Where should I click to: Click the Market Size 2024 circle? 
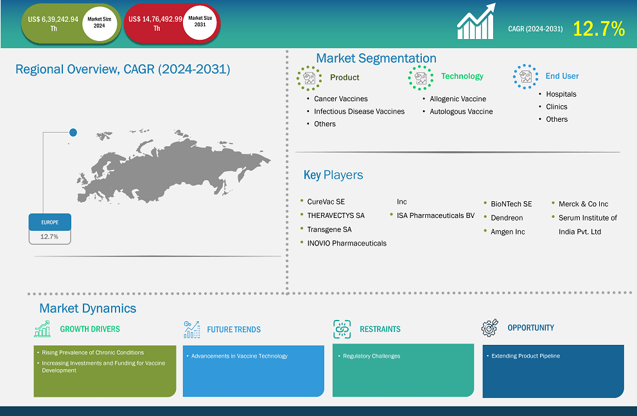99,23
